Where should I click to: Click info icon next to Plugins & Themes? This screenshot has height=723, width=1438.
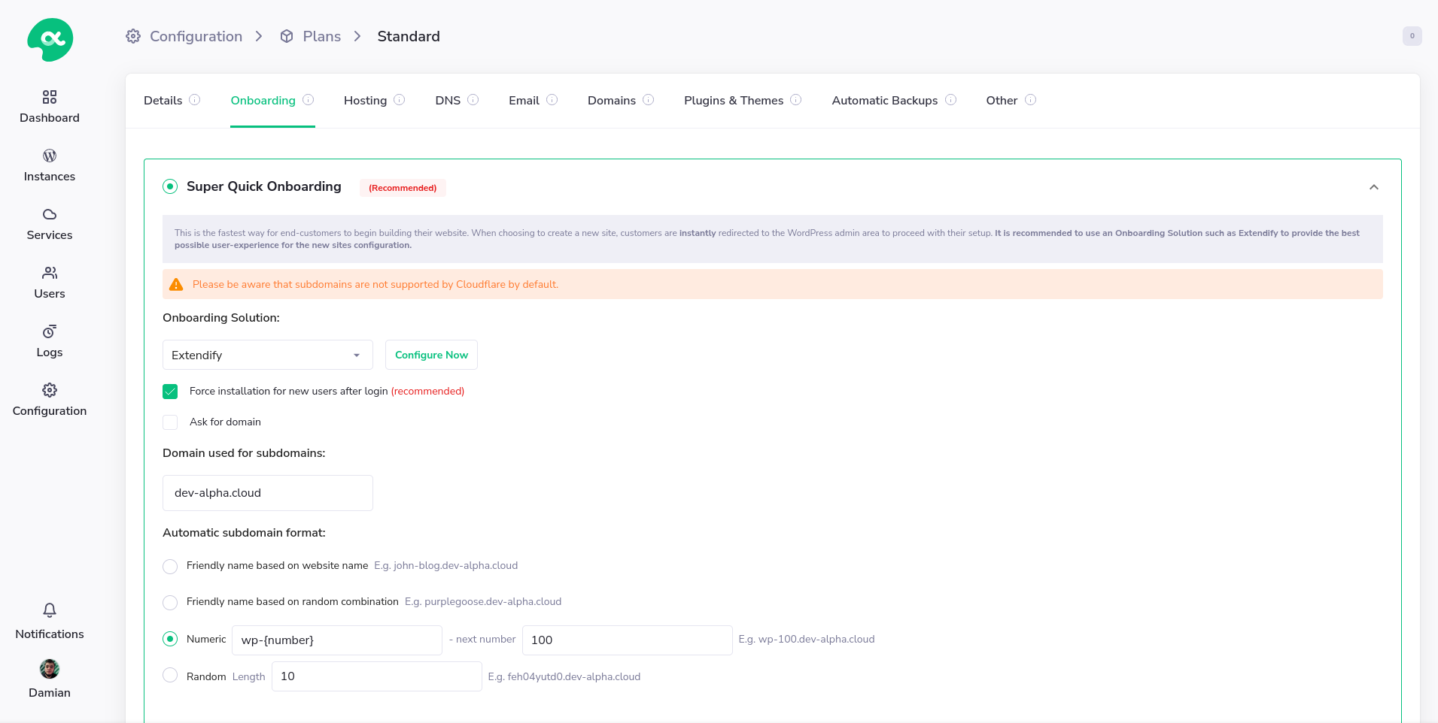(x=796, y=100)
